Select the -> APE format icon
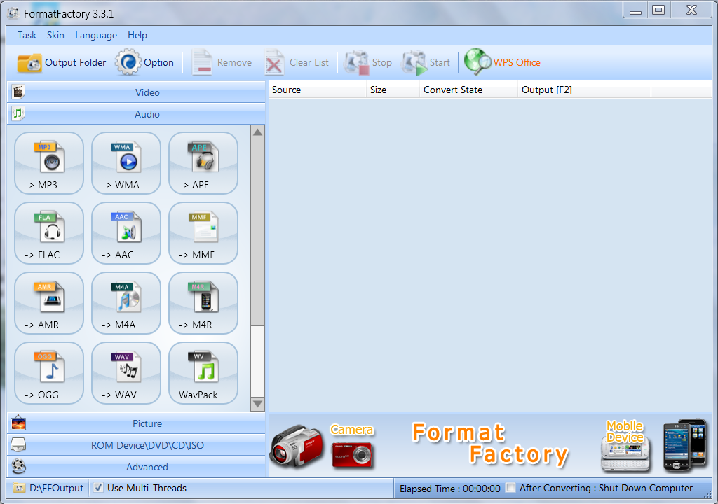The image size is (718, 504). tap(203, 163)
